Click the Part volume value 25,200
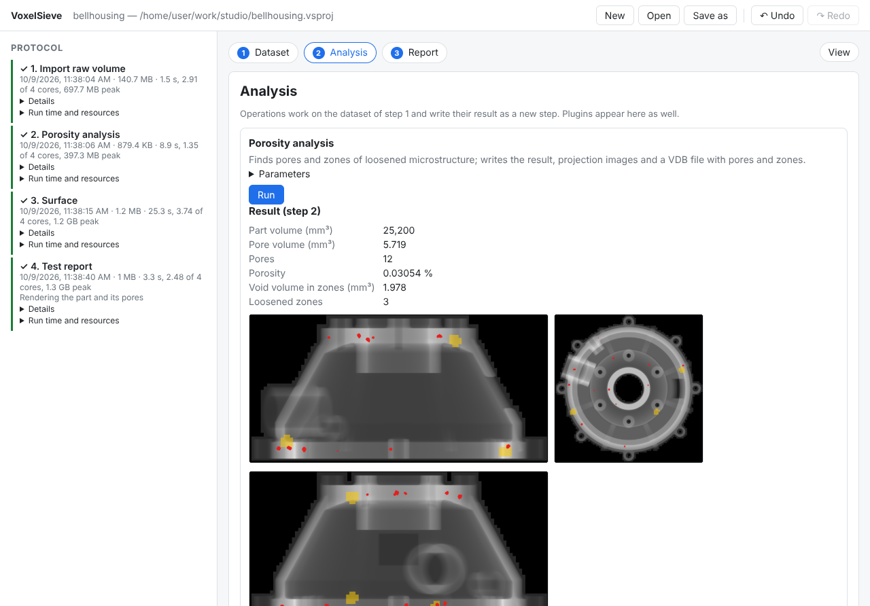870x606 pixels. click(399, 230)
